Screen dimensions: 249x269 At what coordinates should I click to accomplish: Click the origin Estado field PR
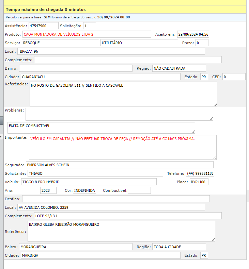pyautogui.click(x=204, y=77)
